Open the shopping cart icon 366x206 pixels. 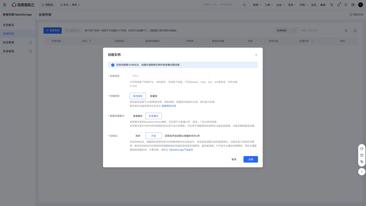332,5
